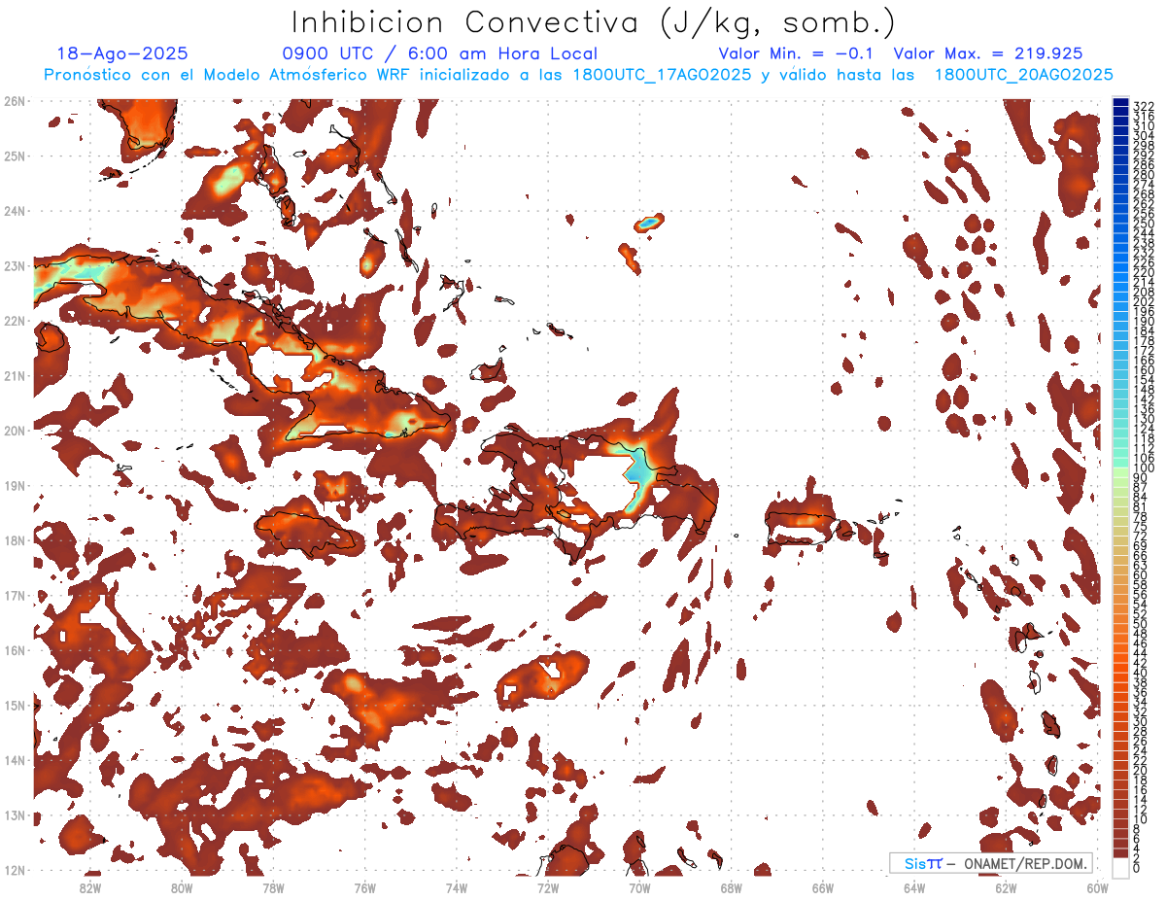
Task: Click the 25N latitude label
Action: [15, 156]
